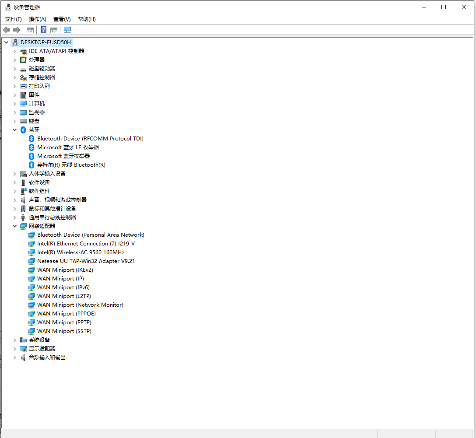This screenshot has height=438, width=476.
Task: Click the 通用串行总线控制器 USB icon
Action: 23,217
